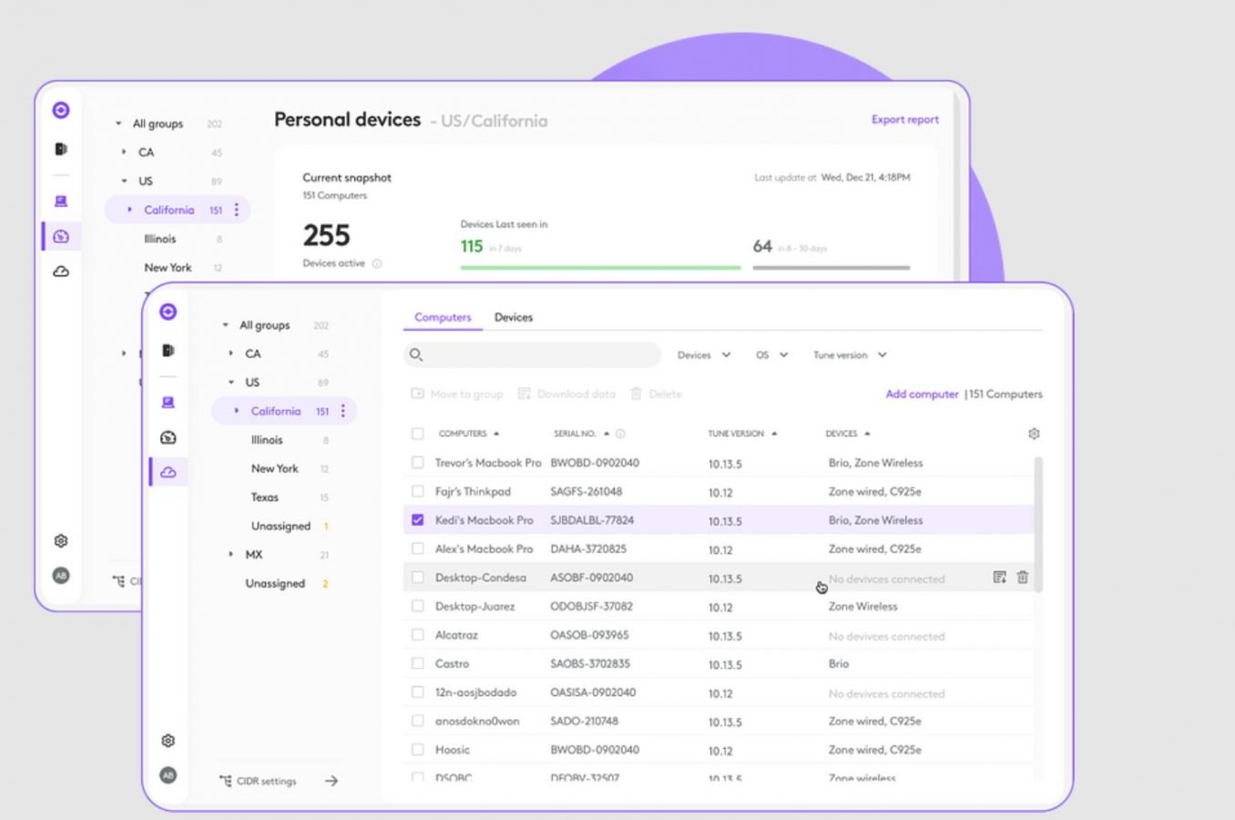Click info icon beside Devices active

point(377,263)
